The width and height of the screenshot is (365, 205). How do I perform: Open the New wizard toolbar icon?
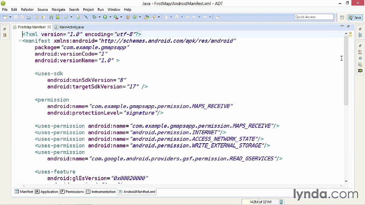(5, 17)
